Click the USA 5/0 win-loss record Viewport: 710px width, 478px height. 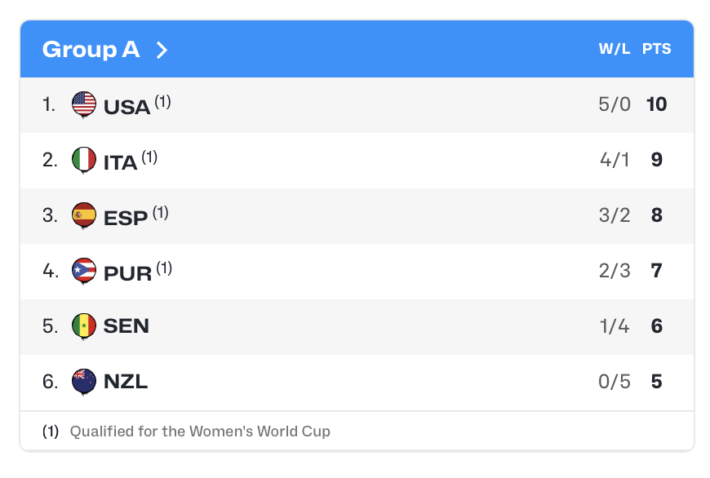click(615, 104)
